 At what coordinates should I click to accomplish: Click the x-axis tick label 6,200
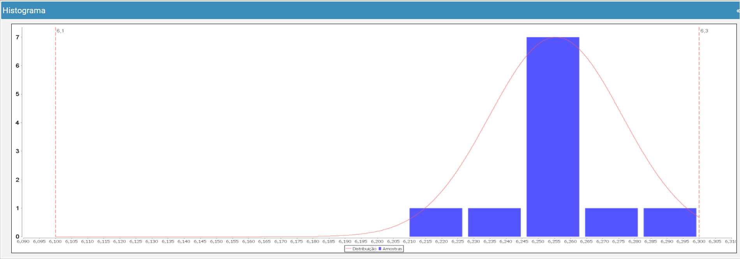click(x=377, y=241)
